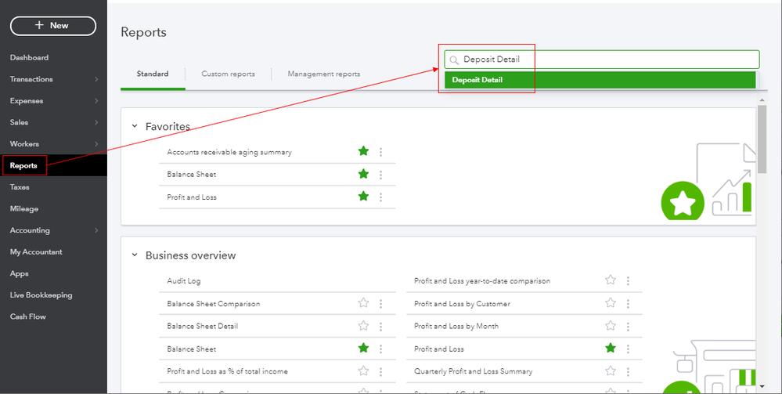This screenshot has height=394, width=782.
Task: Favorite the Balance Sheet Comparison report
Action: click(363, 303)
